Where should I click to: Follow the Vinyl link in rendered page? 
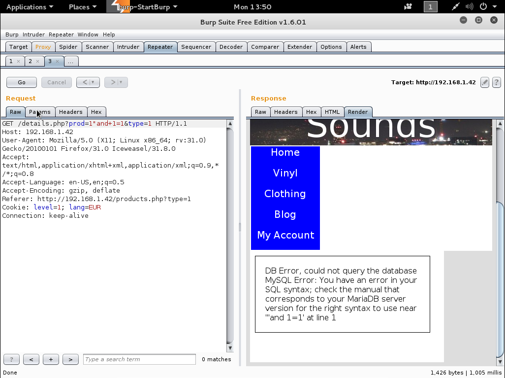285,173
